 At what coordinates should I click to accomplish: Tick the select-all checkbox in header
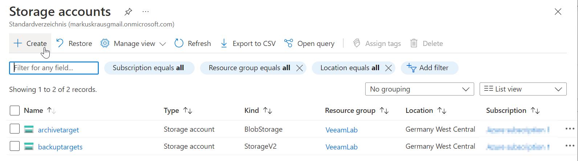15,110
